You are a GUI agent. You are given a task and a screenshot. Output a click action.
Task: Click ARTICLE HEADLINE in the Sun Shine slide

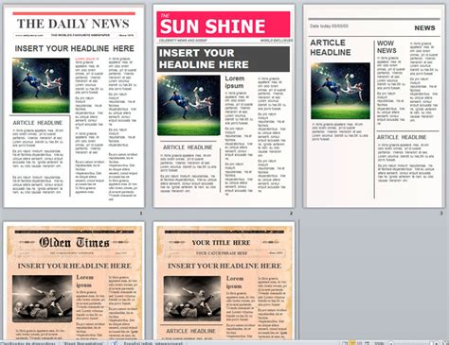[188, 147]
